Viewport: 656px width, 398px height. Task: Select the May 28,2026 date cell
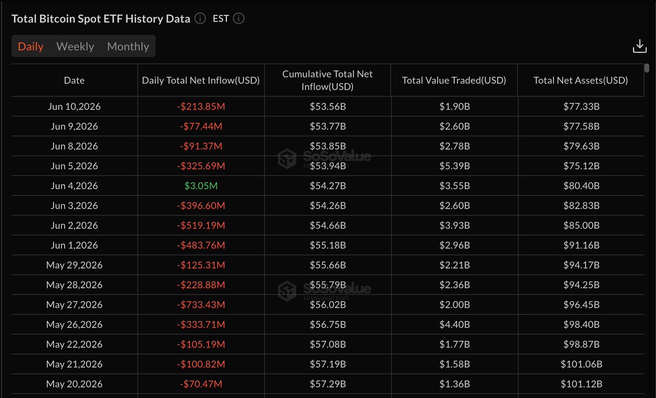click(x=74, y=284)
